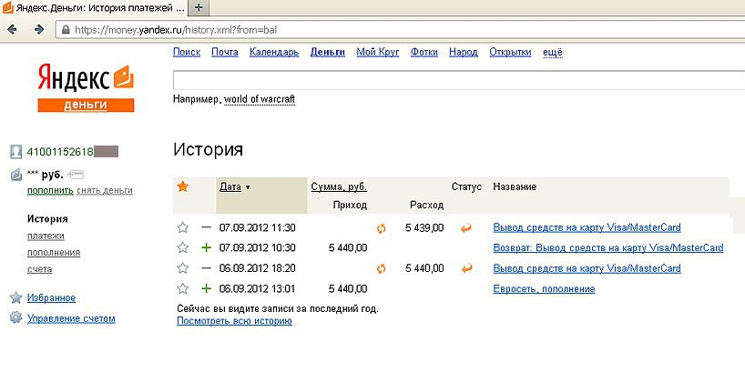The width and height of the screenshot is (745, 372).
Task: Open the Евросеть, пополнение link
Action: pos(544,288)
